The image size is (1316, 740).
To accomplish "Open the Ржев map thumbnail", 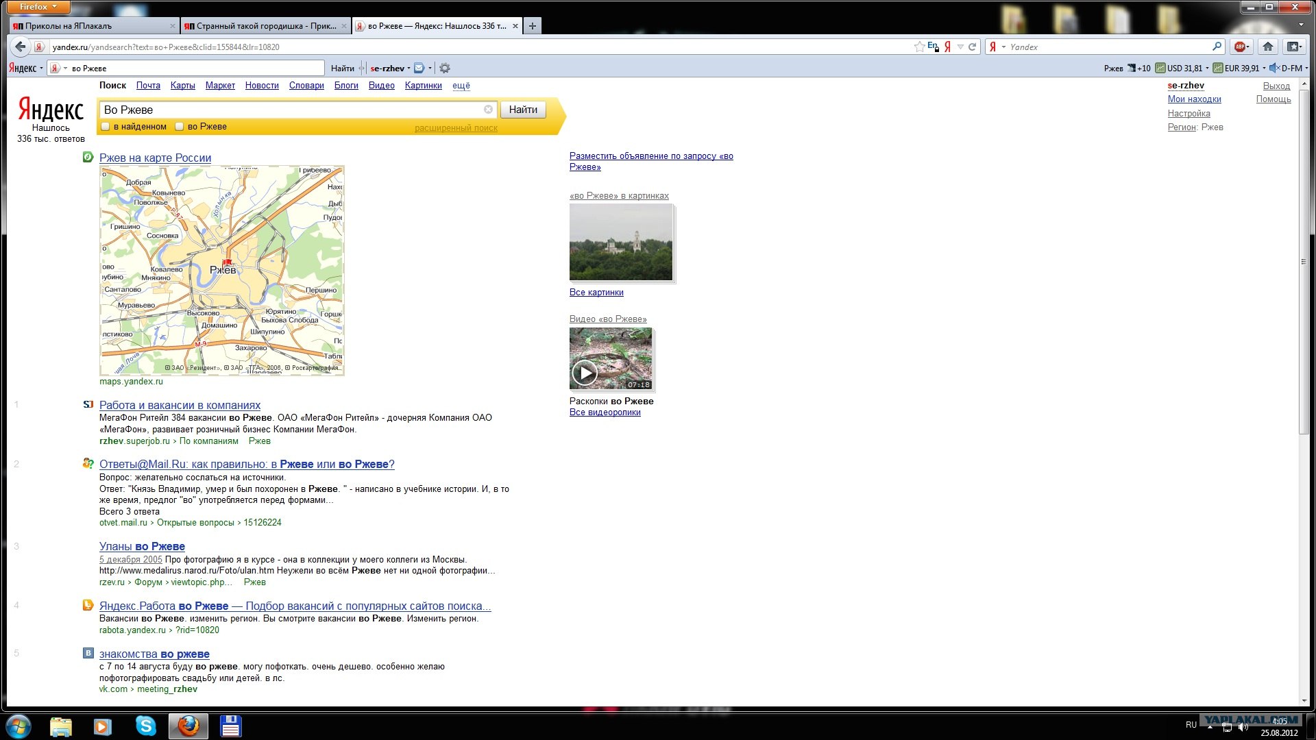I will (x=222, y=270).
